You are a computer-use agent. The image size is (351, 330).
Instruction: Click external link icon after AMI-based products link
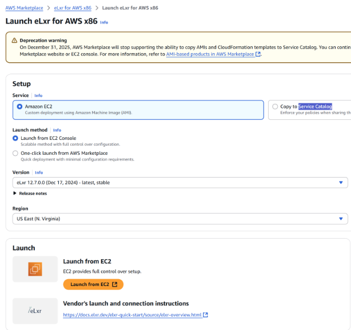258,55
